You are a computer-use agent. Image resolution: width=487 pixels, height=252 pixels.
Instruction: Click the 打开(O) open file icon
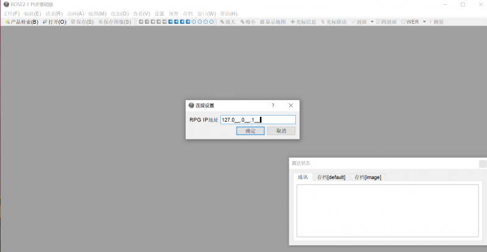coord(45,22)
